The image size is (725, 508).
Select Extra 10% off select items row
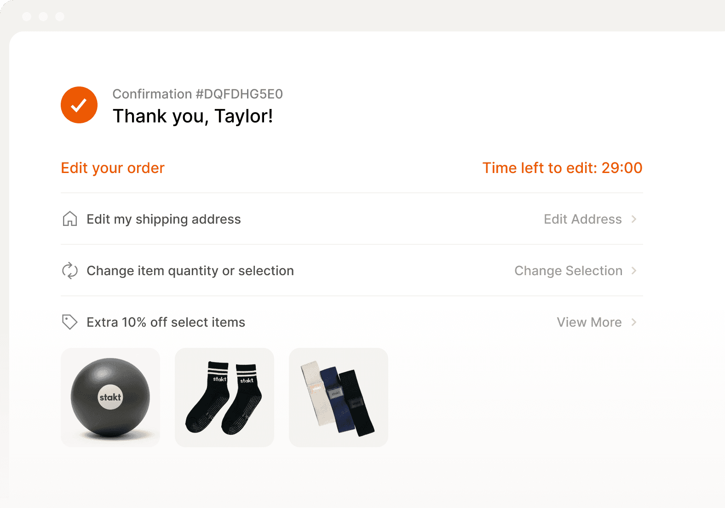pos(166,322)
